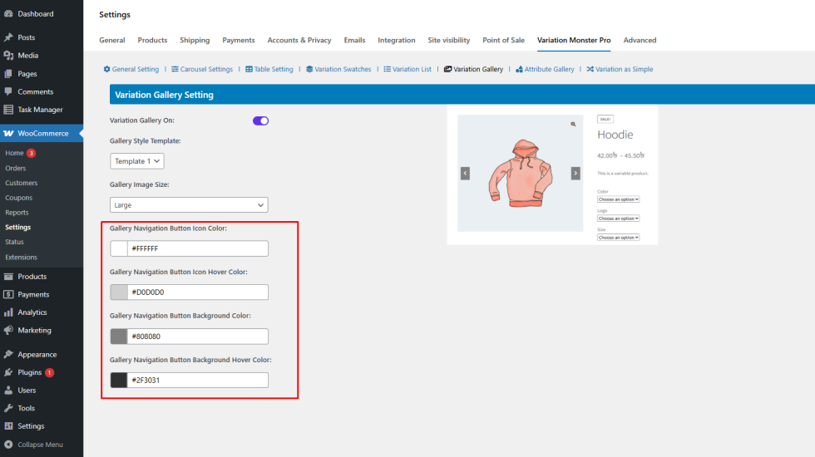Switch to the Emails tab

pyautogui.click(x=354, y=40)
